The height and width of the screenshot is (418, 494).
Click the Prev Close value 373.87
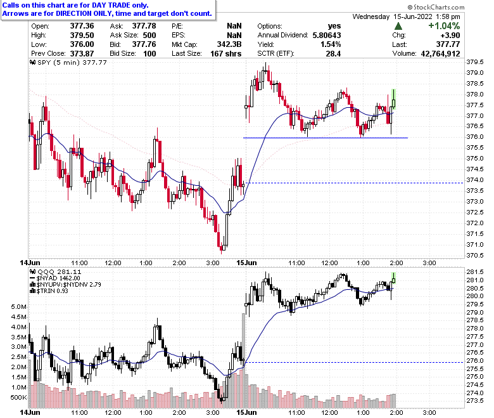pyautogui.click(x=82, y=54)
